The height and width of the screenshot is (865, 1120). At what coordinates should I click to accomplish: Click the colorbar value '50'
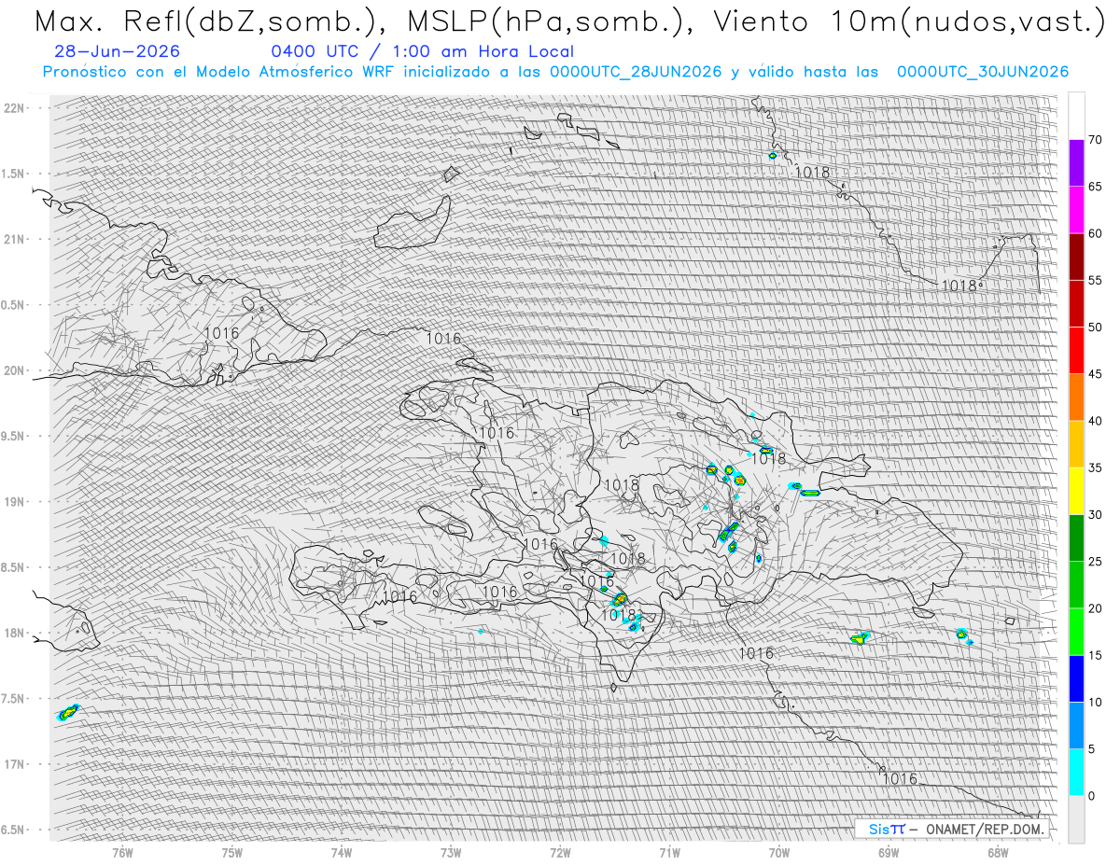[x=1095, y=328]
